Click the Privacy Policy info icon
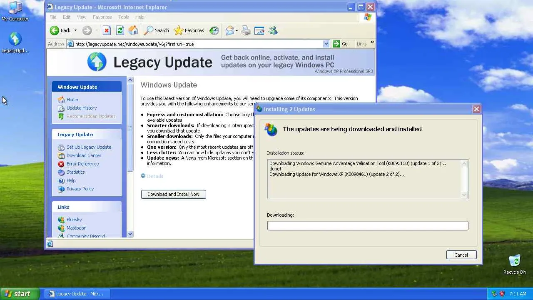This screenshot has width=533, height=300. (61, 189)
